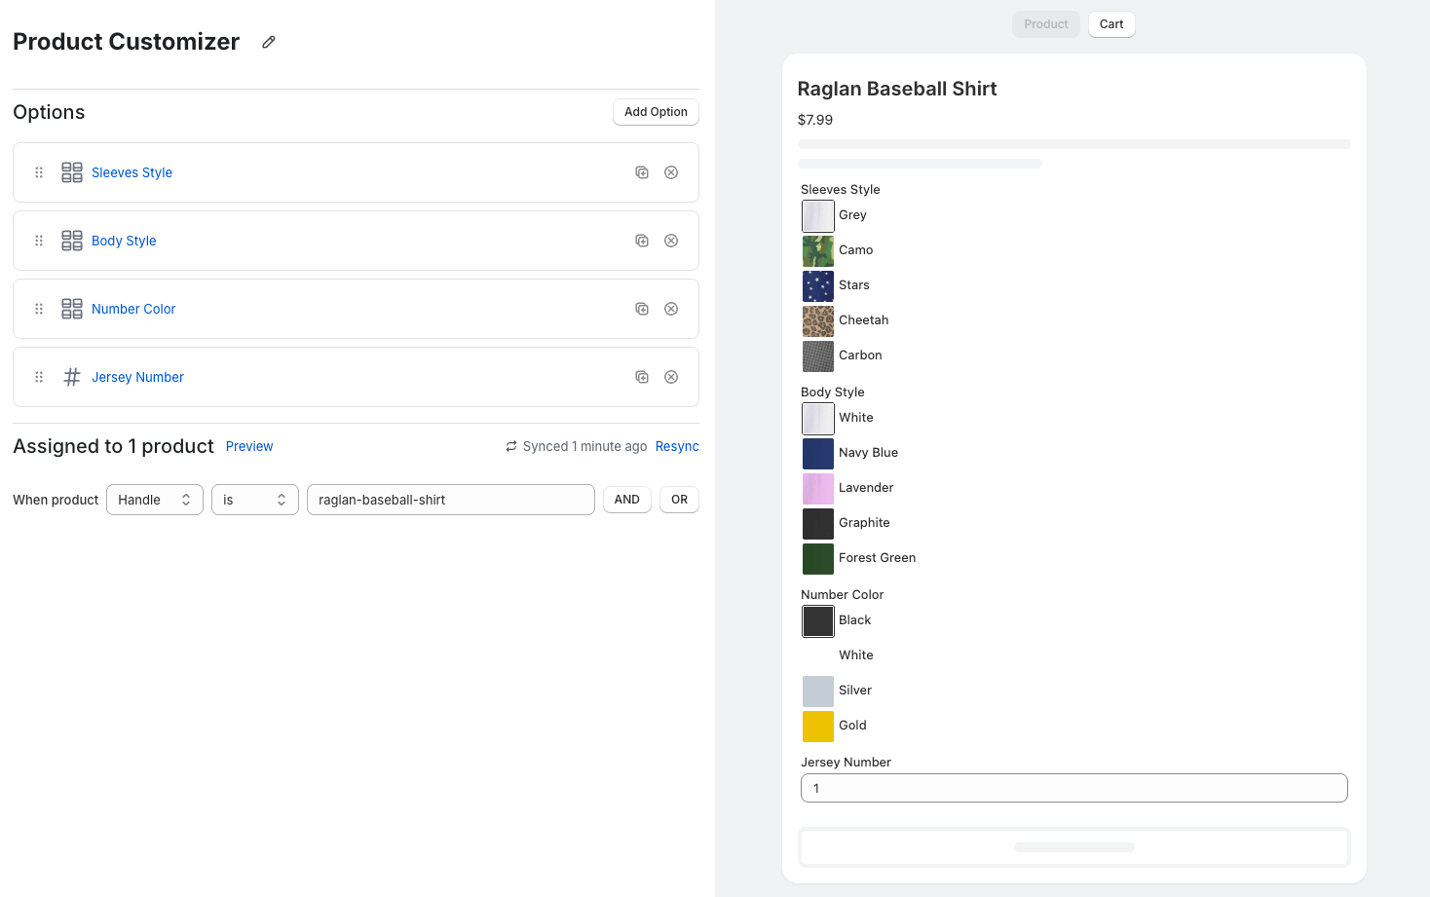Duplicate the Sleeves Style option
1430x897 pixels.
pyautogui.click(x=642, y=172)
